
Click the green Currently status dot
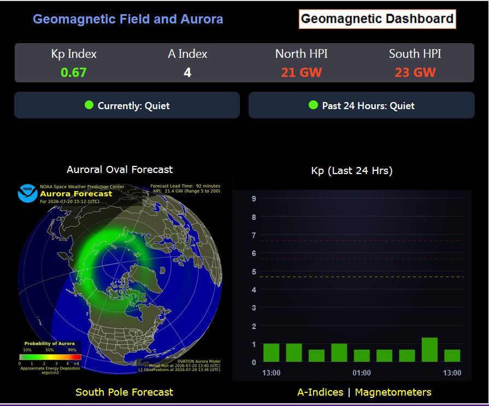pos(89,105)
